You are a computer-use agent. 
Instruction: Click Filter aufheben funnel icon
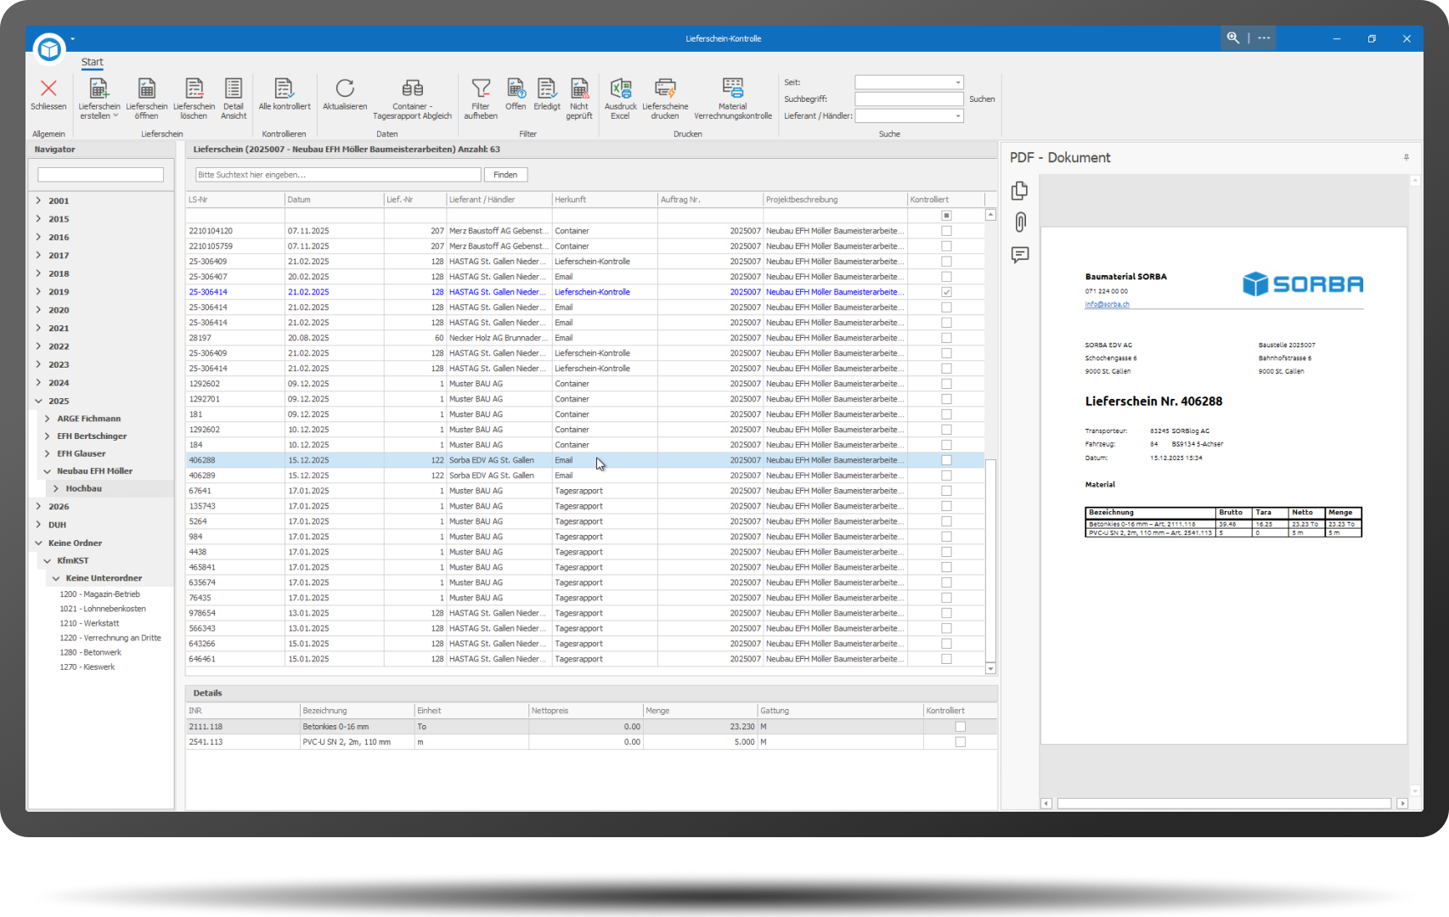click(481, 89)
